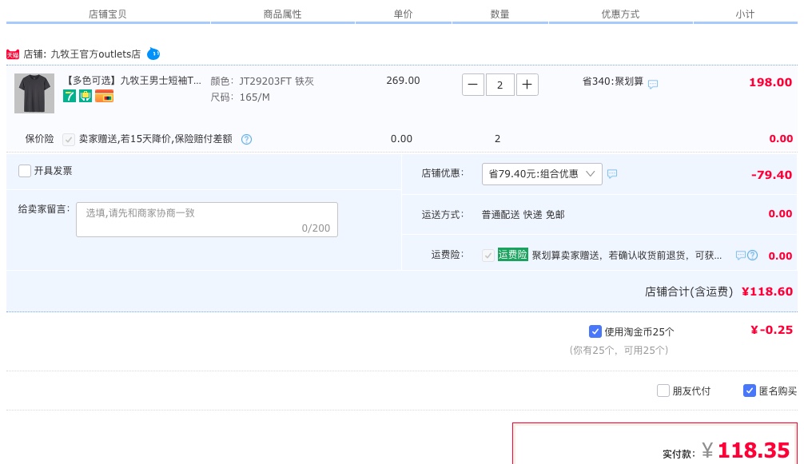Click the subtotal 198.00 amount

pyautogui.click(x=770, y=82)
